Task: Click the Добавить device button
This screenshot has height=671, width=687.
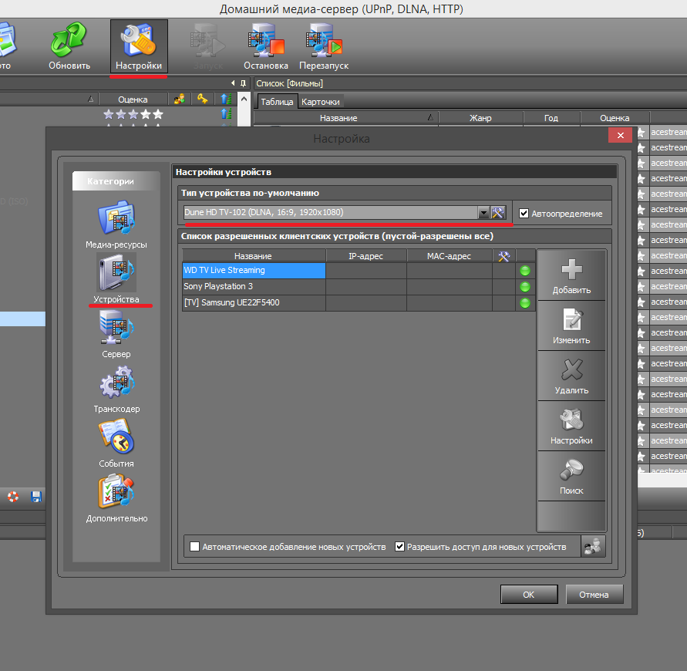Action: 571,276
